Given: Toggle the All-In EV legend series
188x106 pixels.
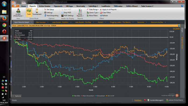Looking at the screenshot, I should 110,96.
